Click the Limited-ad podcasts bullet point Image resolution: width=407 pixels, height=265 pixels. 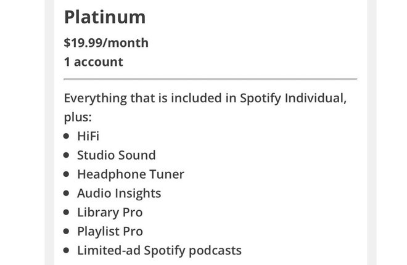pyautogui.click(x=66, y=250)
